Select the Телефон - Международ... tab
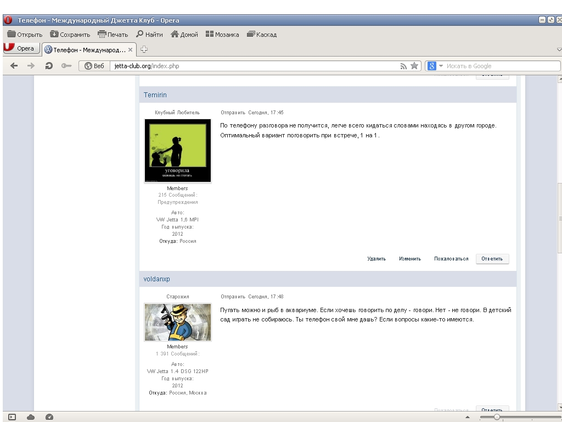This screenshot has width=562, height=422. 89,50
